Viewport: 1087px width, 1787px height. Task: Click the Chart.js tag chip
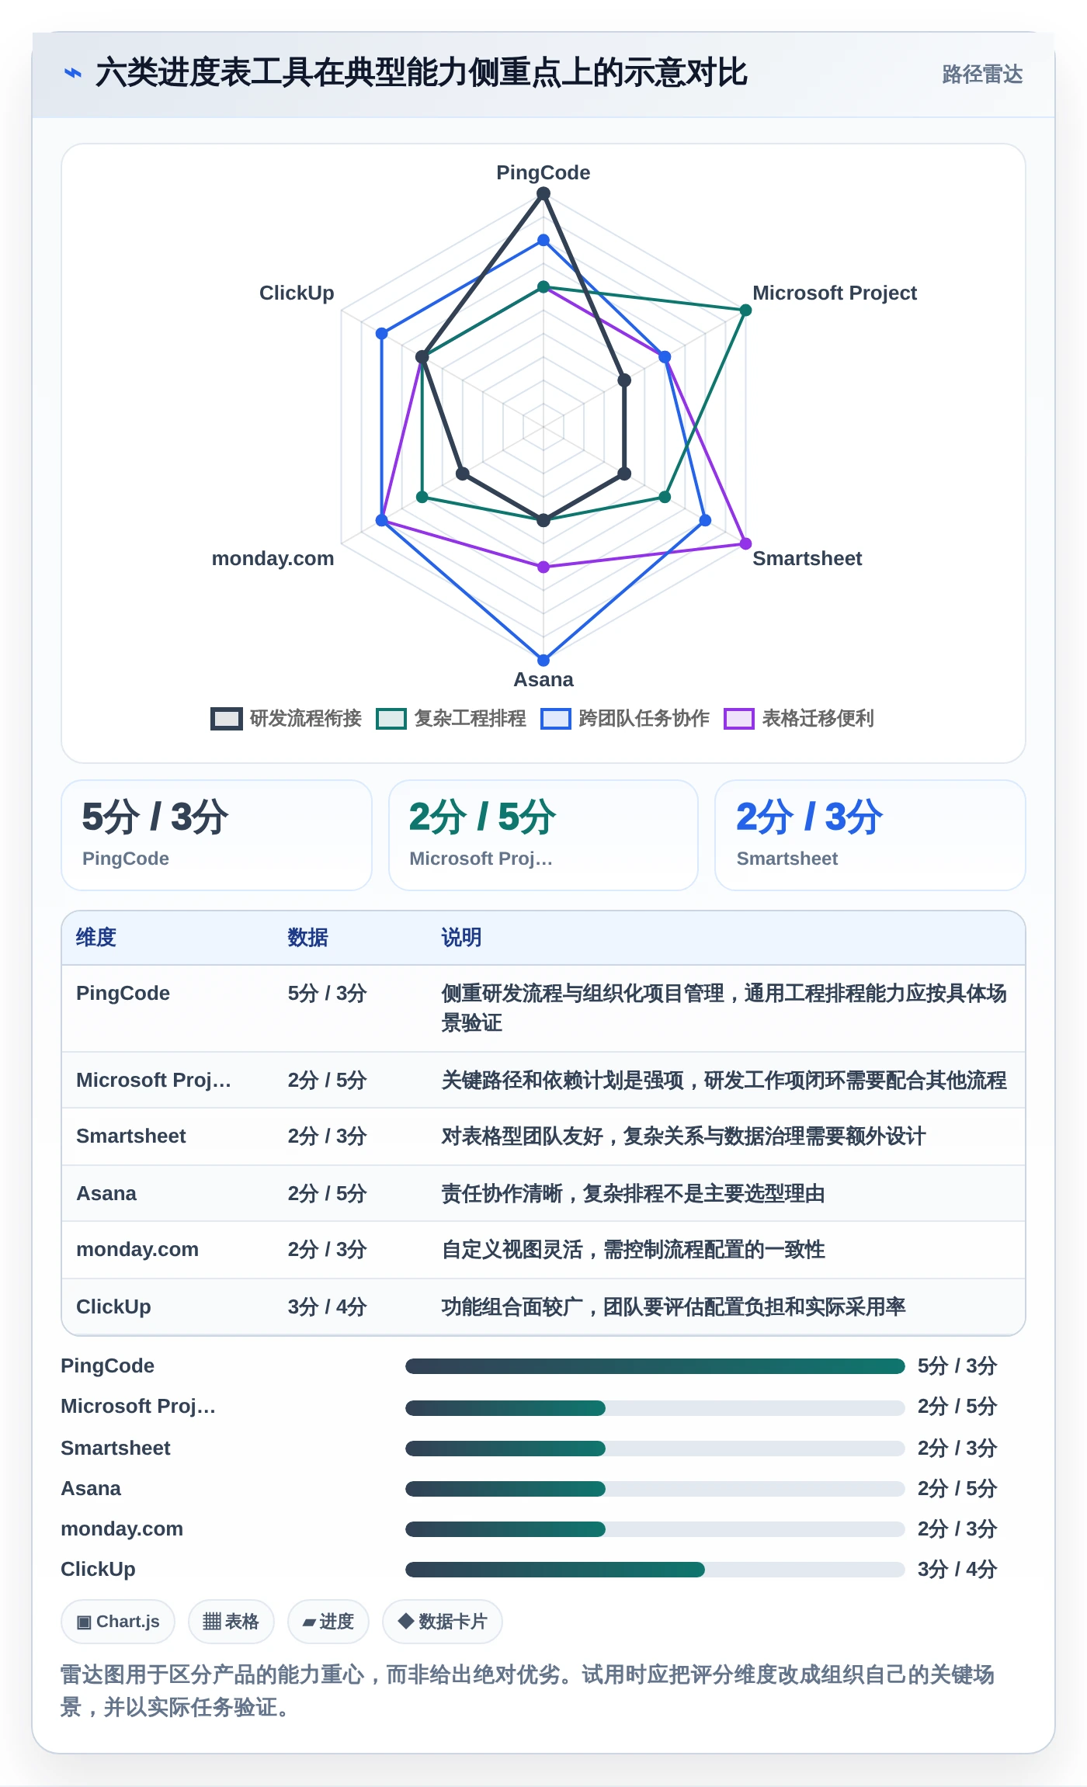(118, 1622)
